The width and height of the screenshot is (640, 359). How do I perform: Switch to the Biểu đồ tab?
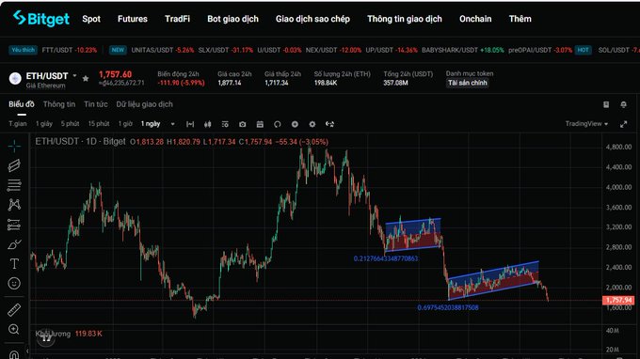click(22, 104)
